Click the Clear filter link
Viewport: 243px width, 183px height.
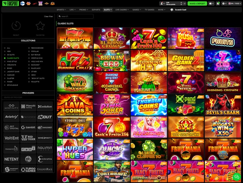49,16
